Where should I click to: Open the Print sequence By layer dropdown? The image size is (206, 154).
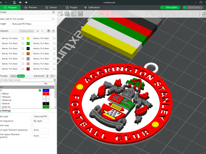(x=40, y=121)
